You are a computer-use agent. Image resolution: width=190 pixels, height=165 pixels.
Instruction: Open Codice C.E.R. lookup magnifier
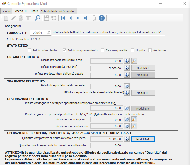[x=49, y=33]
